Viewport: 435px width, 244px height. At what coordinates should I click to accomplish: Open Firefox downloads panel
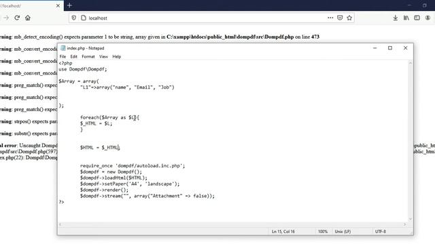[x=396, y=18]
